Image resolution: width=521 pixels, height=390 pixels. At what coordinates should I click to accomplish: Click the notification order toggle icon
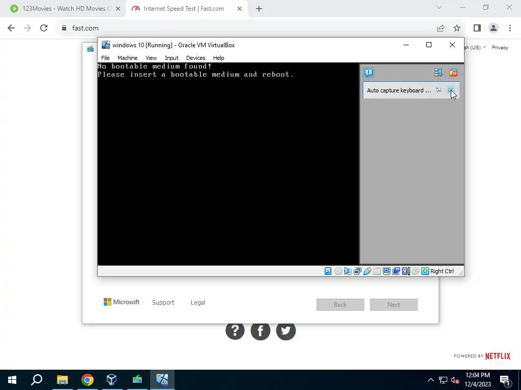438,73
